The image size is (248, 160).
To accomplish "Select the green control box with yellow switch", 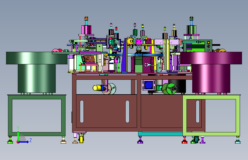I will click(198, 46).
